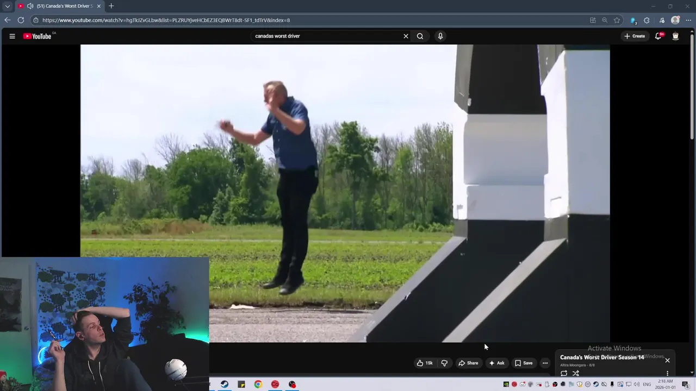Click the magnifier search button
This screenshot has width=696, height=391.
[x=420, y=36]
